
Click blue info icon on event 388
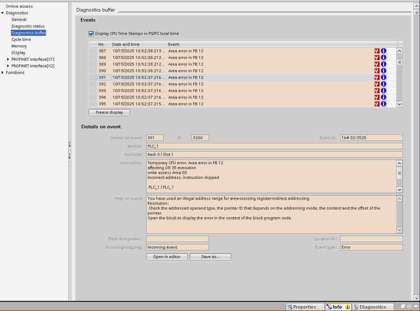(x=383, y=58)
